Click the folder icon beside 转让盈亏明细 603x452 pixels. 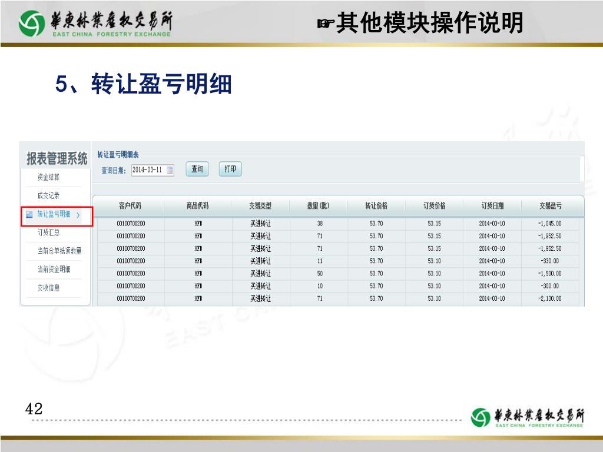coord(29,215)
